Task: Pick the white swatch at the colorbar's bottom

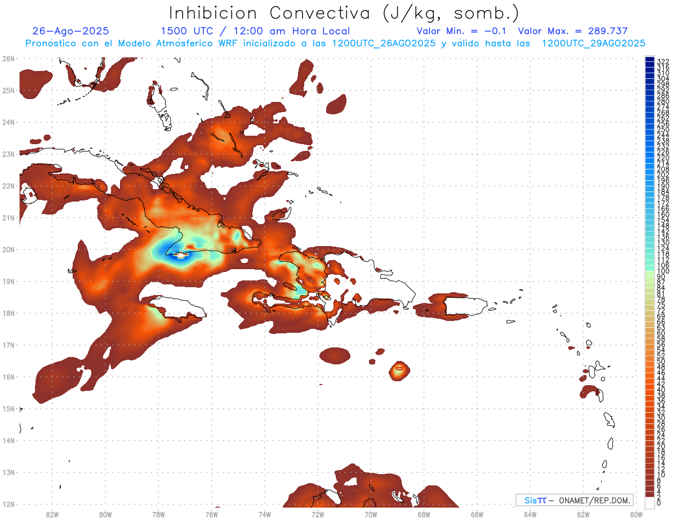Action: (x=650, y=502)
